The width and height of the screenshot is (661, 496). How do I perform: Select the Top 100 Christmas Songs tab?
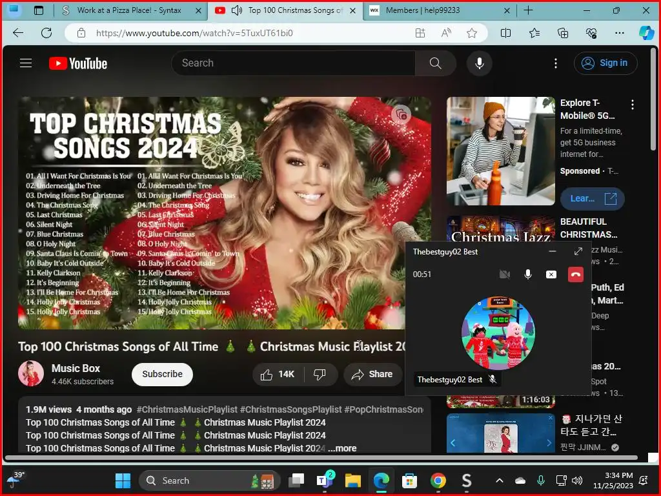tap(296, 10)
